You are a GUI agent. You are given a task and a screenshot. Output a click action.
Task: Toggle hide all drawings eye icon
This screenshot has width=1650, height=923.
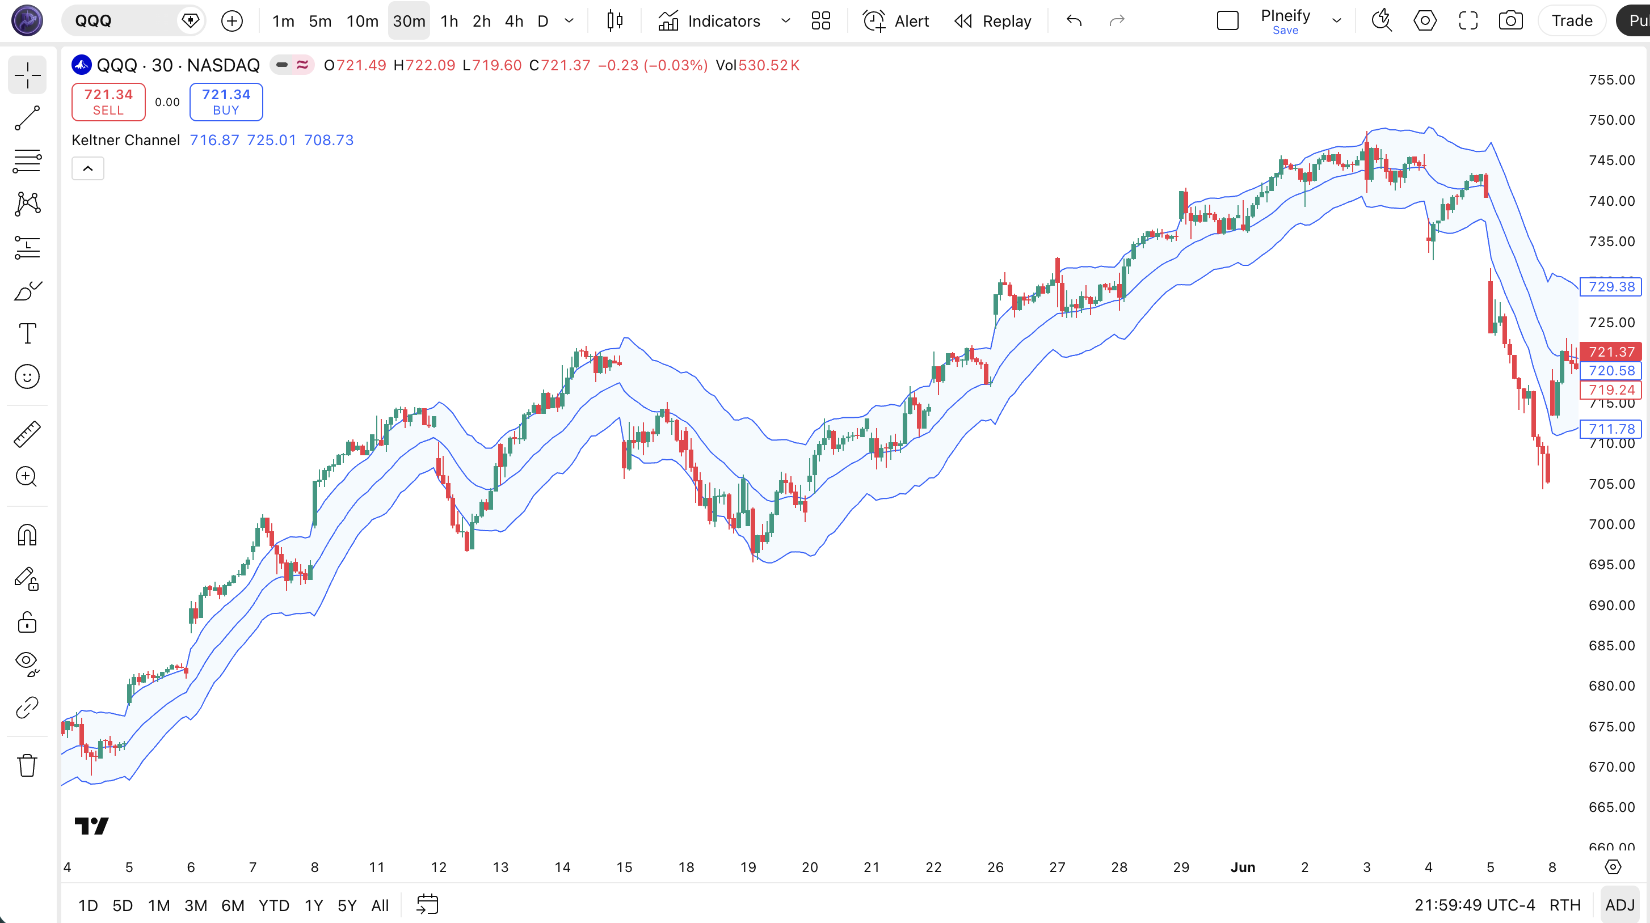point(28,664)
